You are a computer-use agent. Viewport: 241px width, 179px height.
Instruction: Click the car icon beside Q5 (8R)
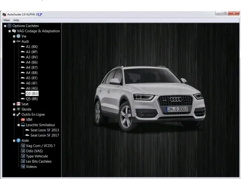point(23,99)
